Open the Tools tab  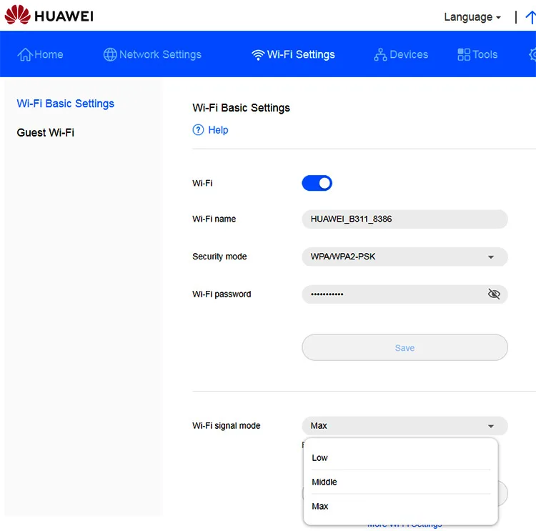coord(477,54)
